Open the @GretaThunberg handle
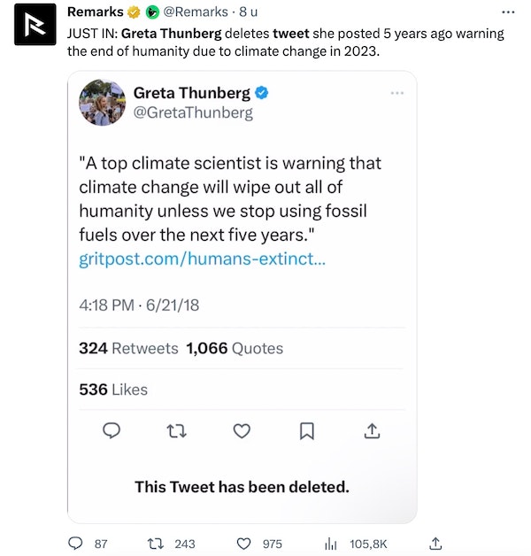 [x=192, y=112]
